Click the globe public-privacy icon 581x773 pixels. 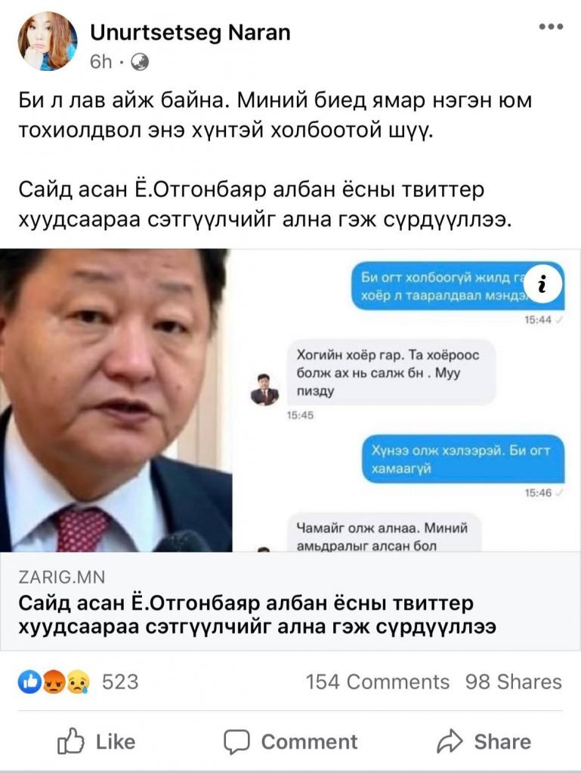pyautogui.click(x=140, y=62)
